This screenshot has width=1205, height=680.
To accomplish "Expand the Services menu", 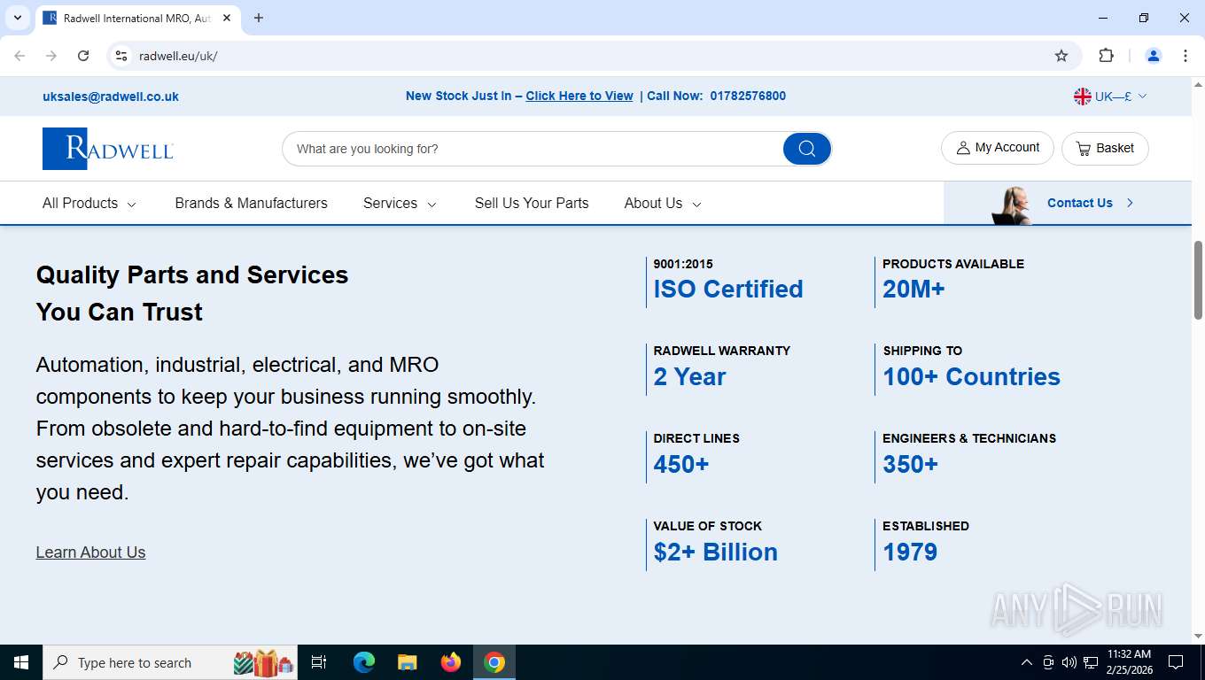I will (400, 203).
